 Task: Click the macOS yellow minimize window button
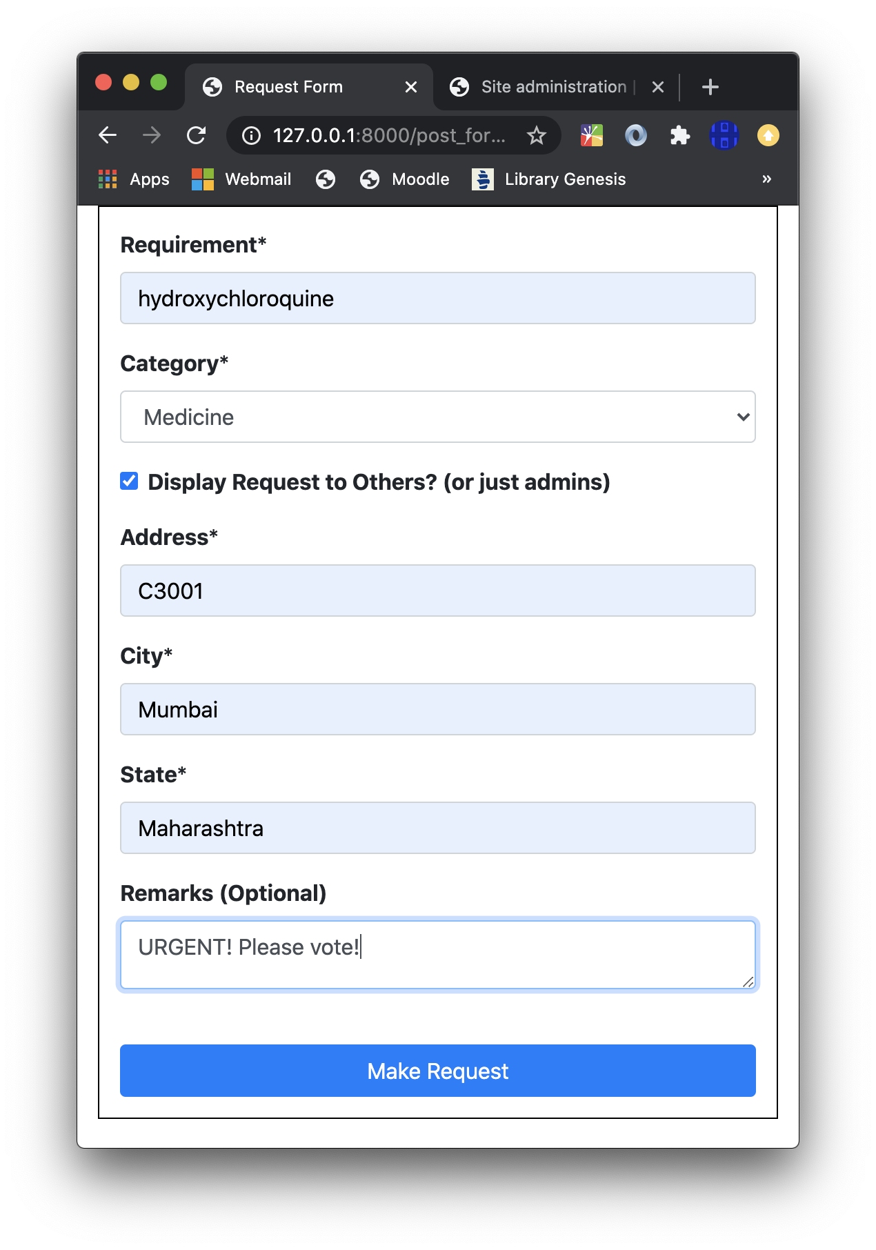pyautogui.click(x=131, y=82)
